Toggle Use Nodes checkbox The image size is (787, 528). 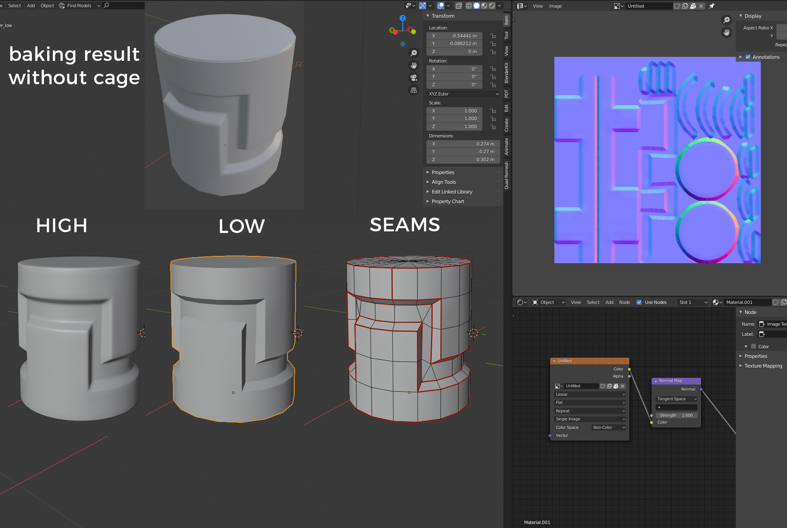[639, 302]
